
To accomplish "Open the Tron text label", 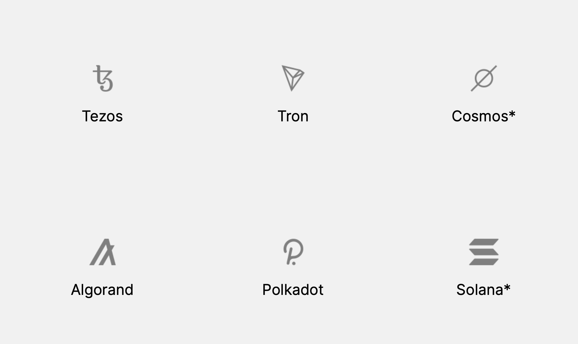I will tap(293, 116).
